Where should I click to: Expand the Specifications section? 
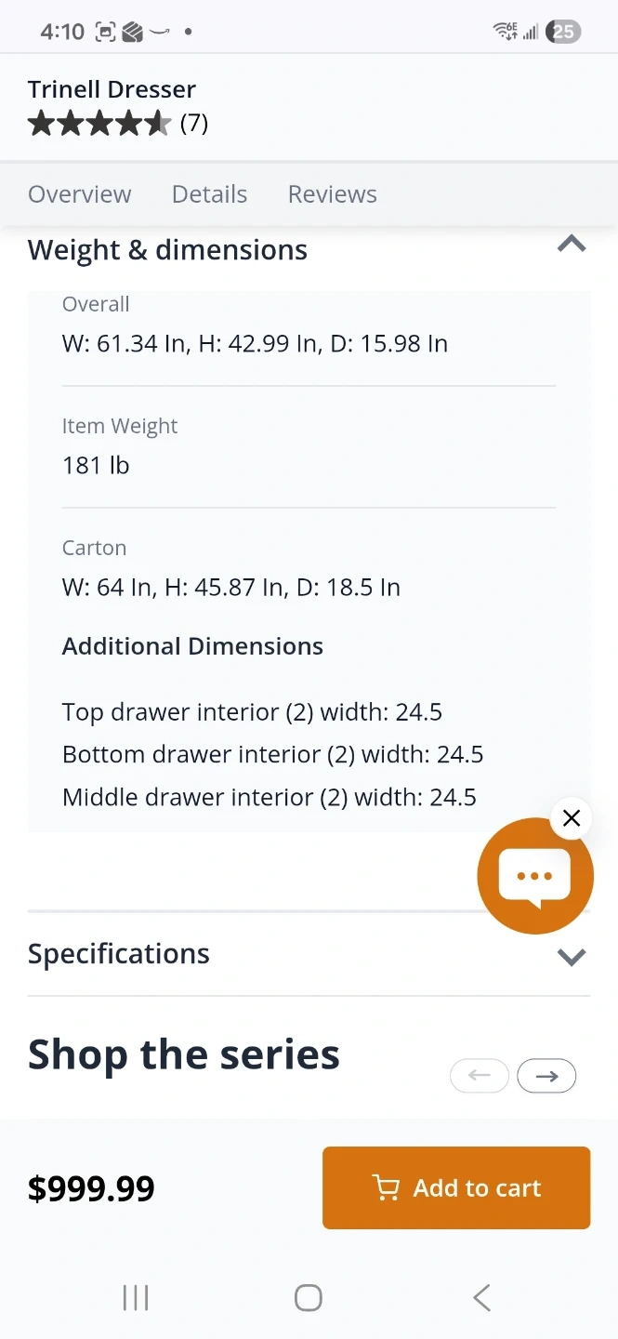coord(571,957)
